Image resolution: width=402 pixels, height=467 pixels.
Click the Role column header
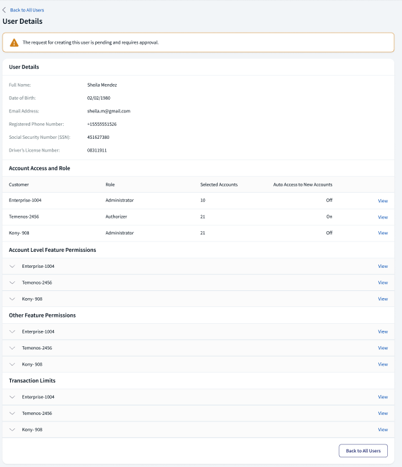[110, 184]
